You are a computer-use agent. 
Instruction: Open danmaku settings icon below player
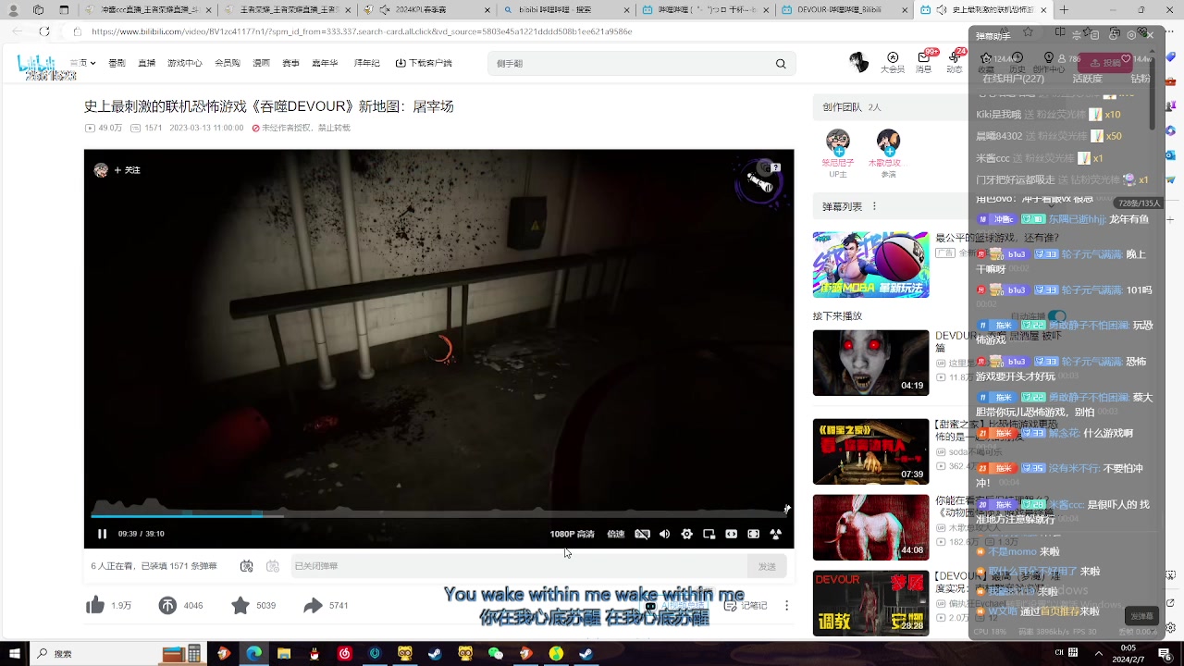[x=272, y=566]
